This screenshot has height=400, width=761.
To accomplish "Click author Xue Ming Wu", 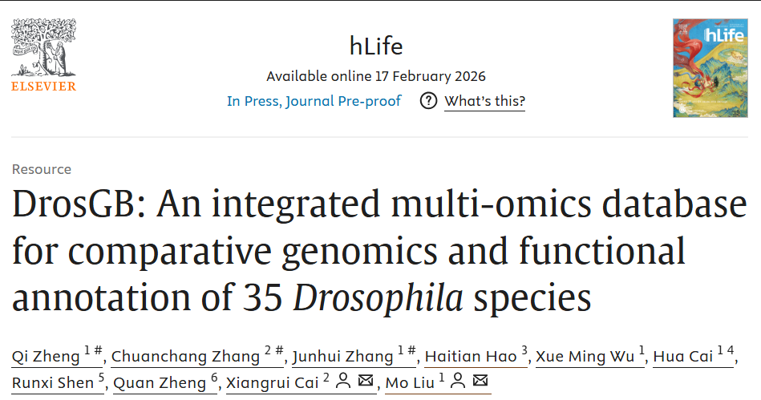I will 586,357.
